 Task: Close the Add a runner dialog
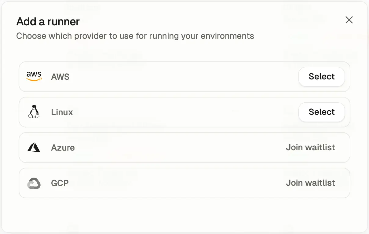349,20
